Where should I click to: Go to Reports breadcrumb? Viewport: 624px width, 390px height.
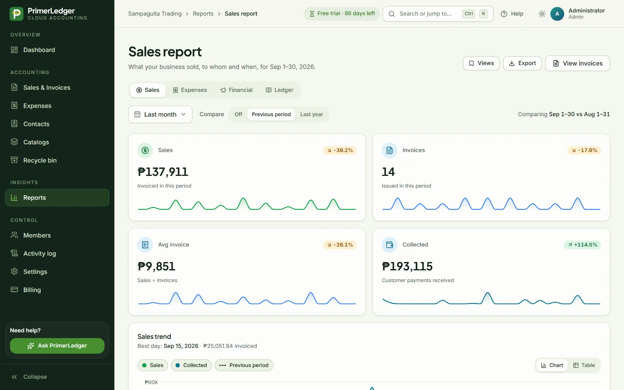point(203,14)
